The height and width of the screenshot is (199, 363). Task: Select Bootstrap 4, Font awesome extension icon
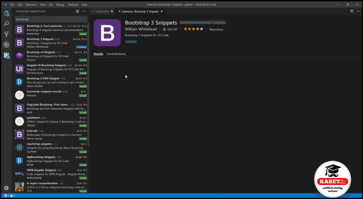coord(19,30)
